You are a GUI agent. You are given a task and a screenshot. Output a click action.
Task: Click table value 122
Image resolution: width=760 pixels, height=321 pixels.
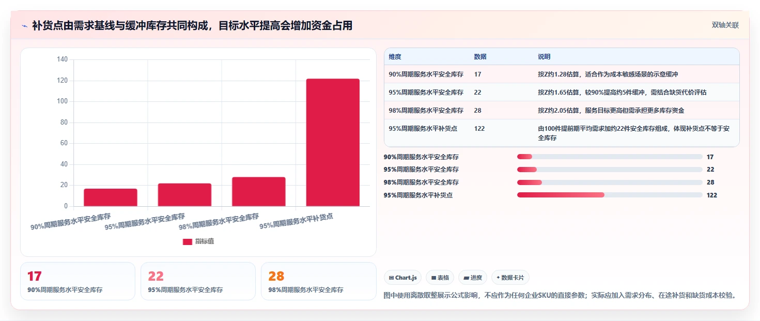479,129
